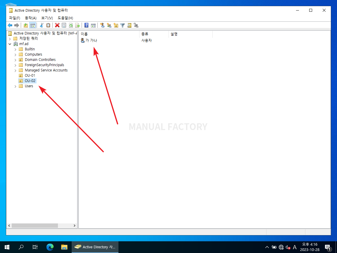Click the Find objects magnifier icon

point(129,25)
